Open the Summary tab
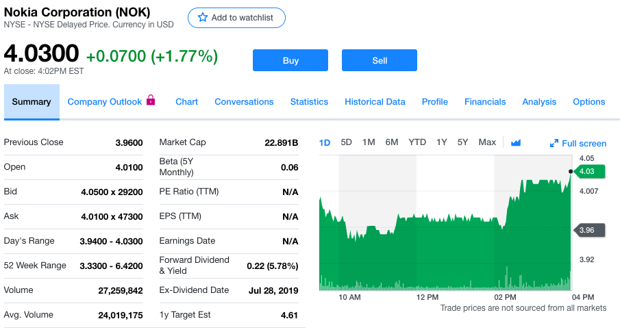 [32, 102]
